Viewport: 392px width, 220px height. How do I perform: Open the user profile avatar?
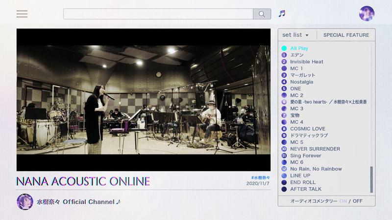[x=367, y=14]
